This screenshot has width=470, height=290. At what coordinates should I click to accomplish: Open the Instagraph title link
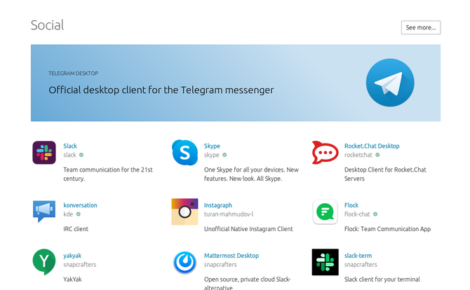point(218,205)
